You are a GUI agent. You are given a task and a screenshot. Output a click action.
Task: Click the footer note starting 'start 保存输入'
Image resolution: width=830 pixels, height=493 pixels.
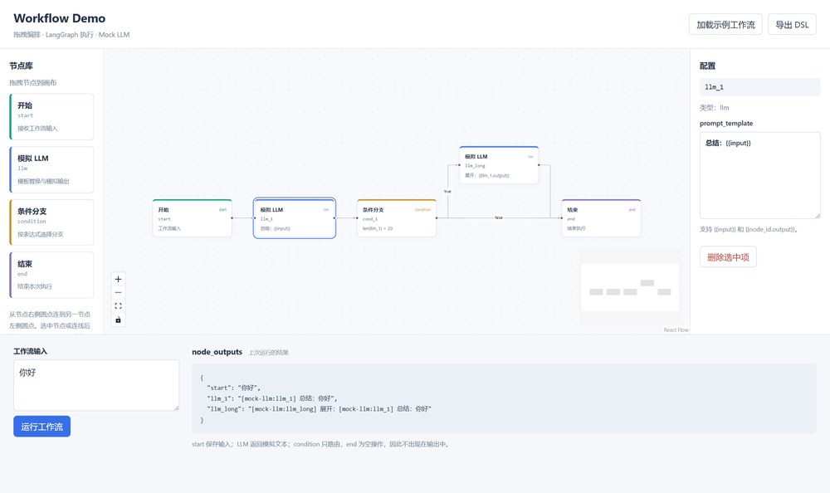[x=321, y=444]
